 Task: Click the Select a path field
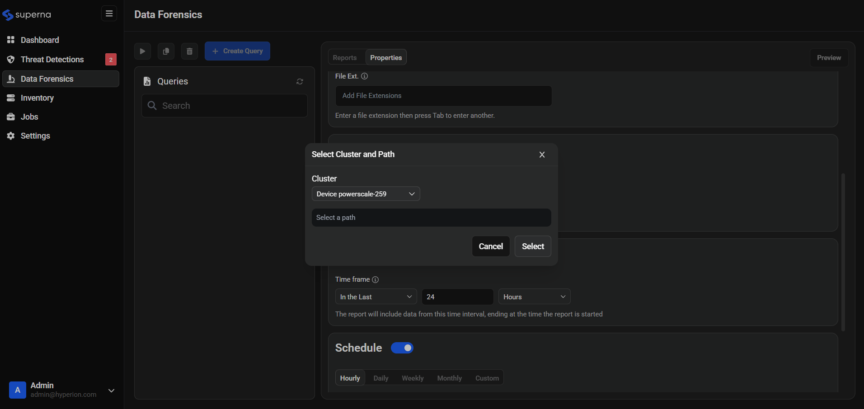[x=431, y=218]
